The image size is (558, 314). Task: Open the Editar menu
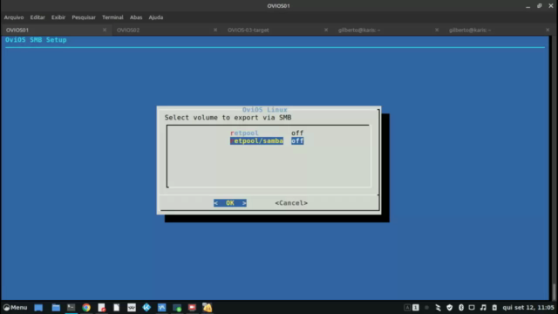(37, 17)
